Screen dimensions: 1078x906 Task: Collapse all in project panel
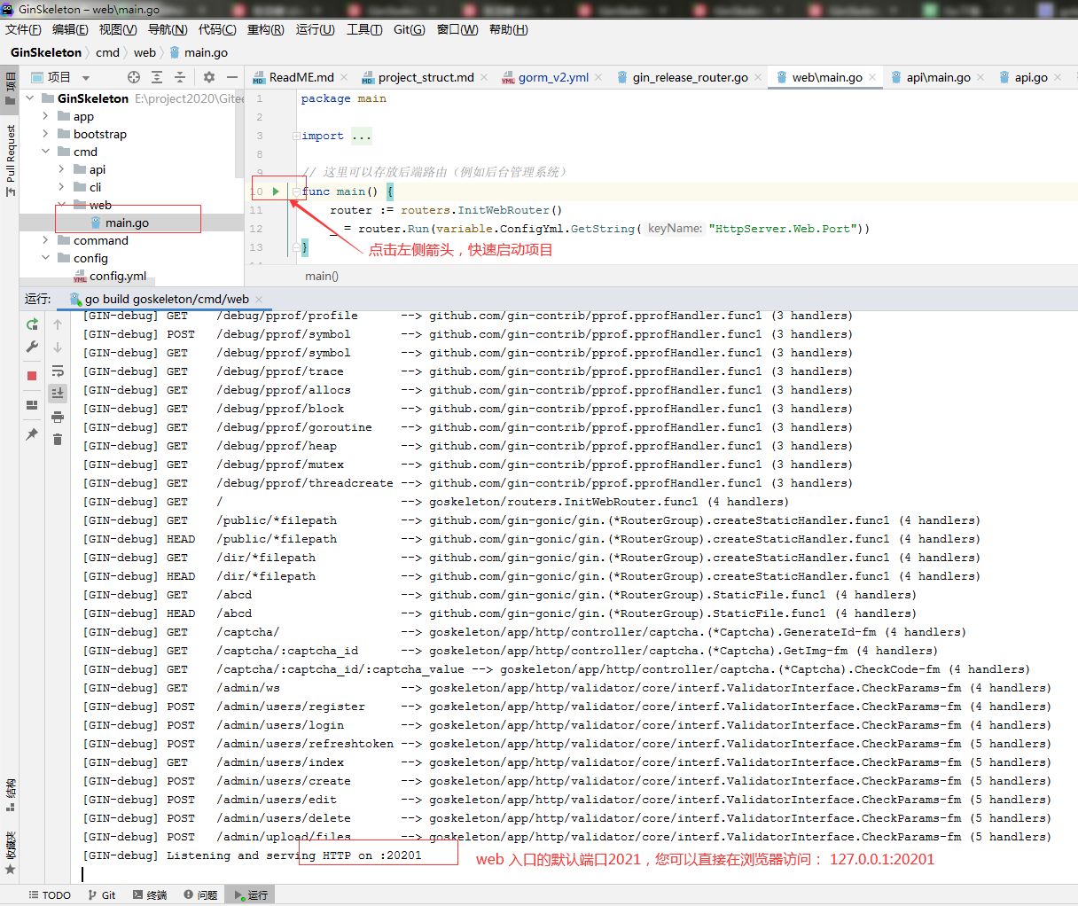click(x=180, y=77)
